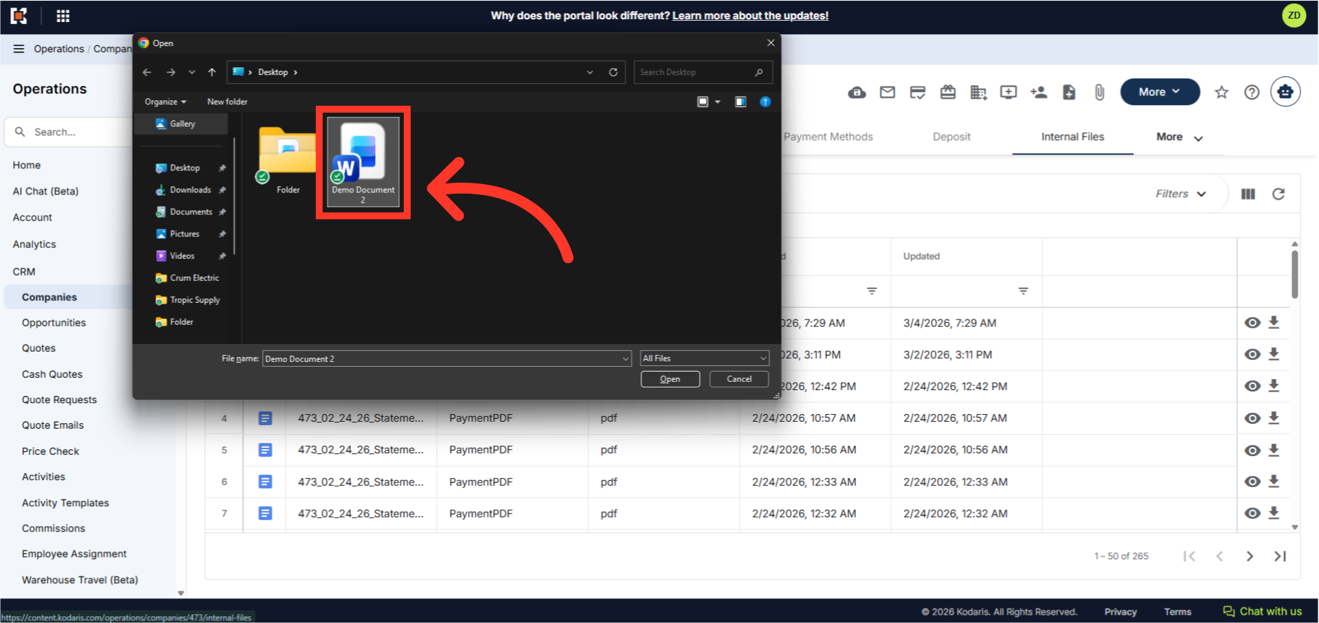
Task: Open the help question mark icon
Action: pyautogui.click(x=1252, y=92)
